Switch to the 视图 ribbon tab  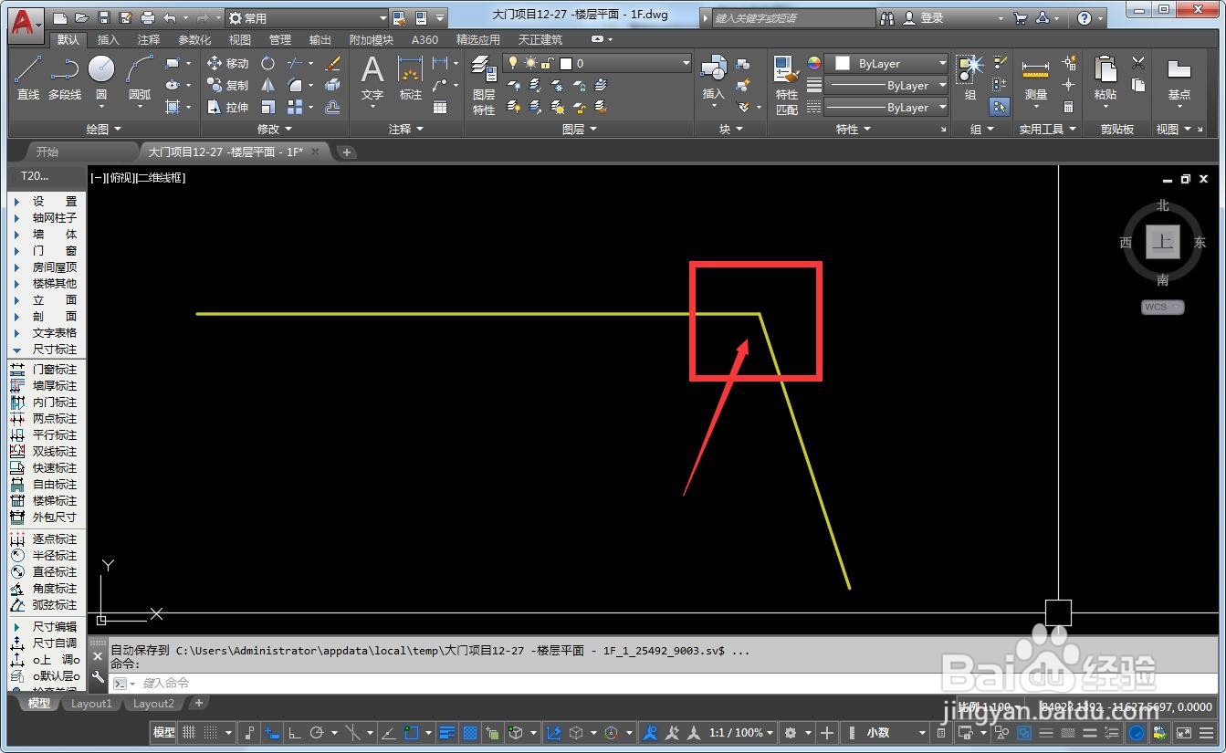click(239, 40)
